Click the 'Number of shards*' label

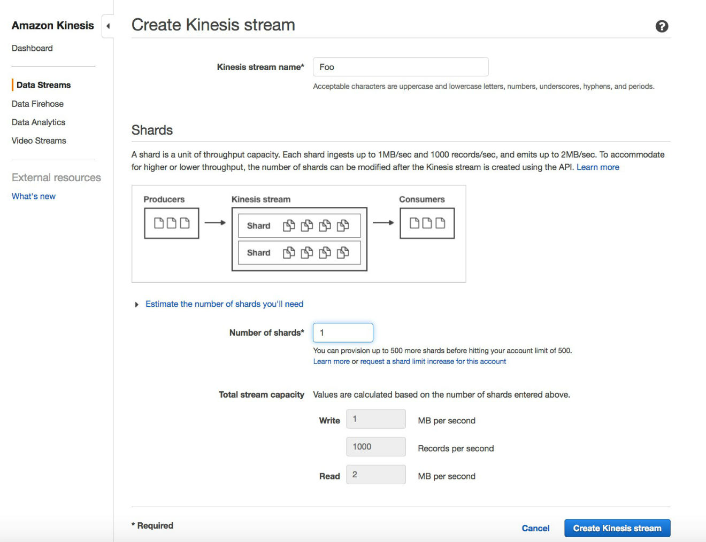(x=266, y=332)
